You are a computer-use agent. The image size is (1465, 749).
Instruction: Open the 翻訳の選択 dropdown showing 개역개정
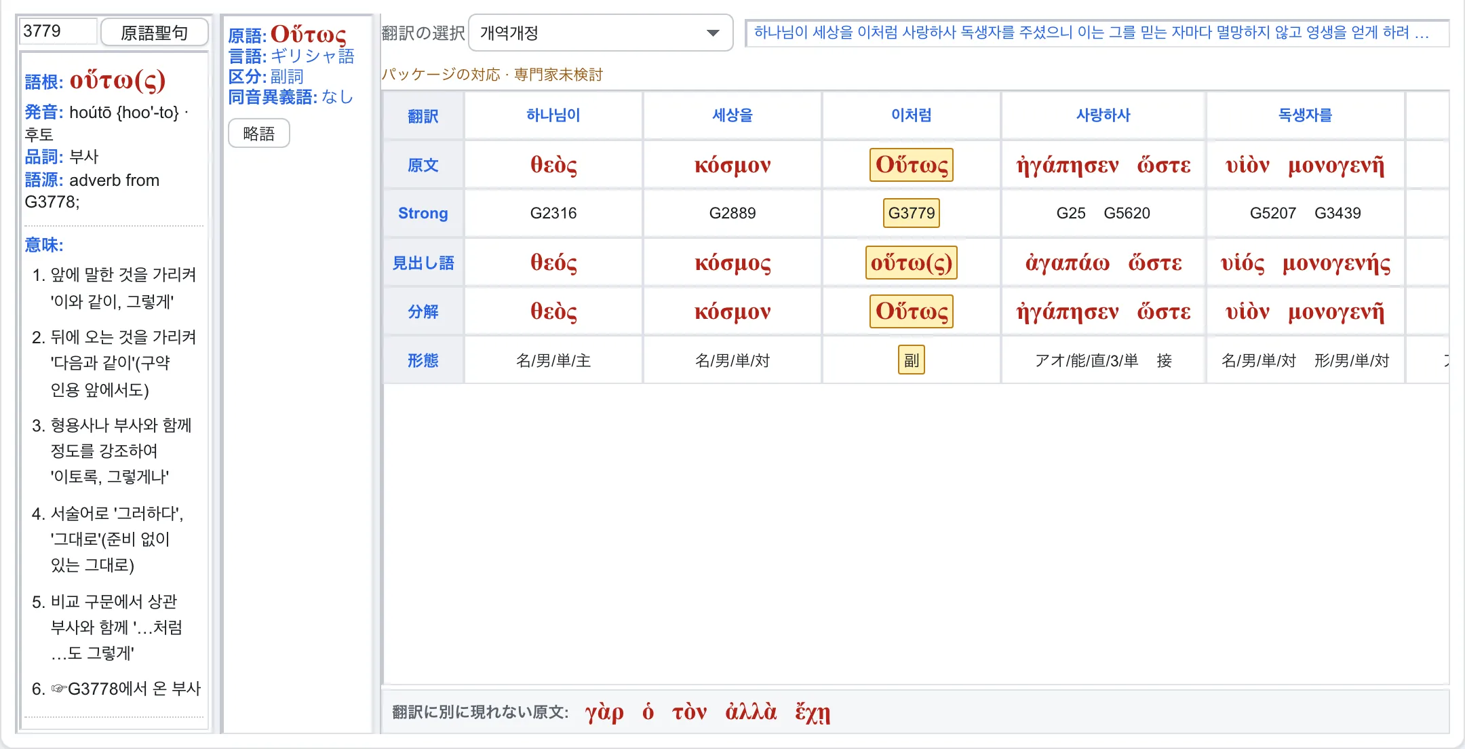(x=600, y=33)
